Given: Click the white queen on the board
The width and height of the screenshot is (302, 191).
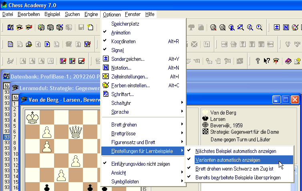Looking at the screenshot, I should point(75,132).
